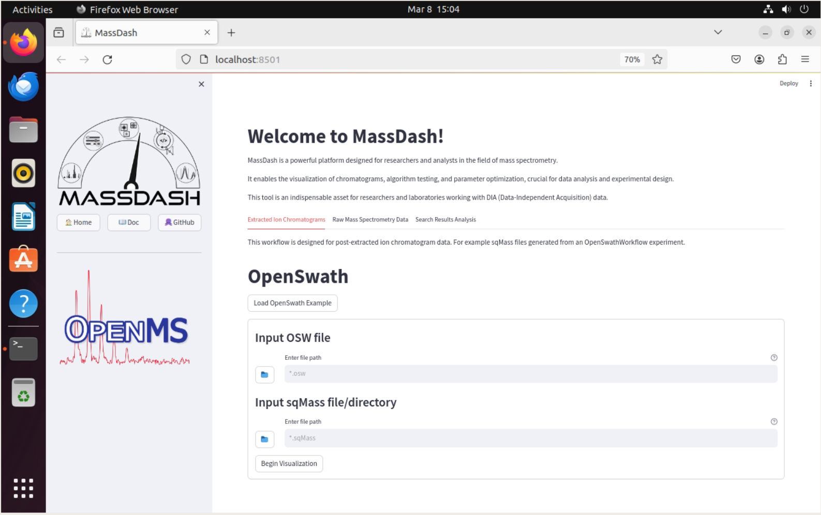Viewport: 821px width, 515px height.
Task: View site information page icon
Action: [204, 59]
